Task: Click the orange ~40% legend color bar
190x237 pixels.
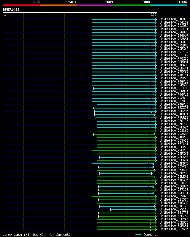Action: point(58,5)
